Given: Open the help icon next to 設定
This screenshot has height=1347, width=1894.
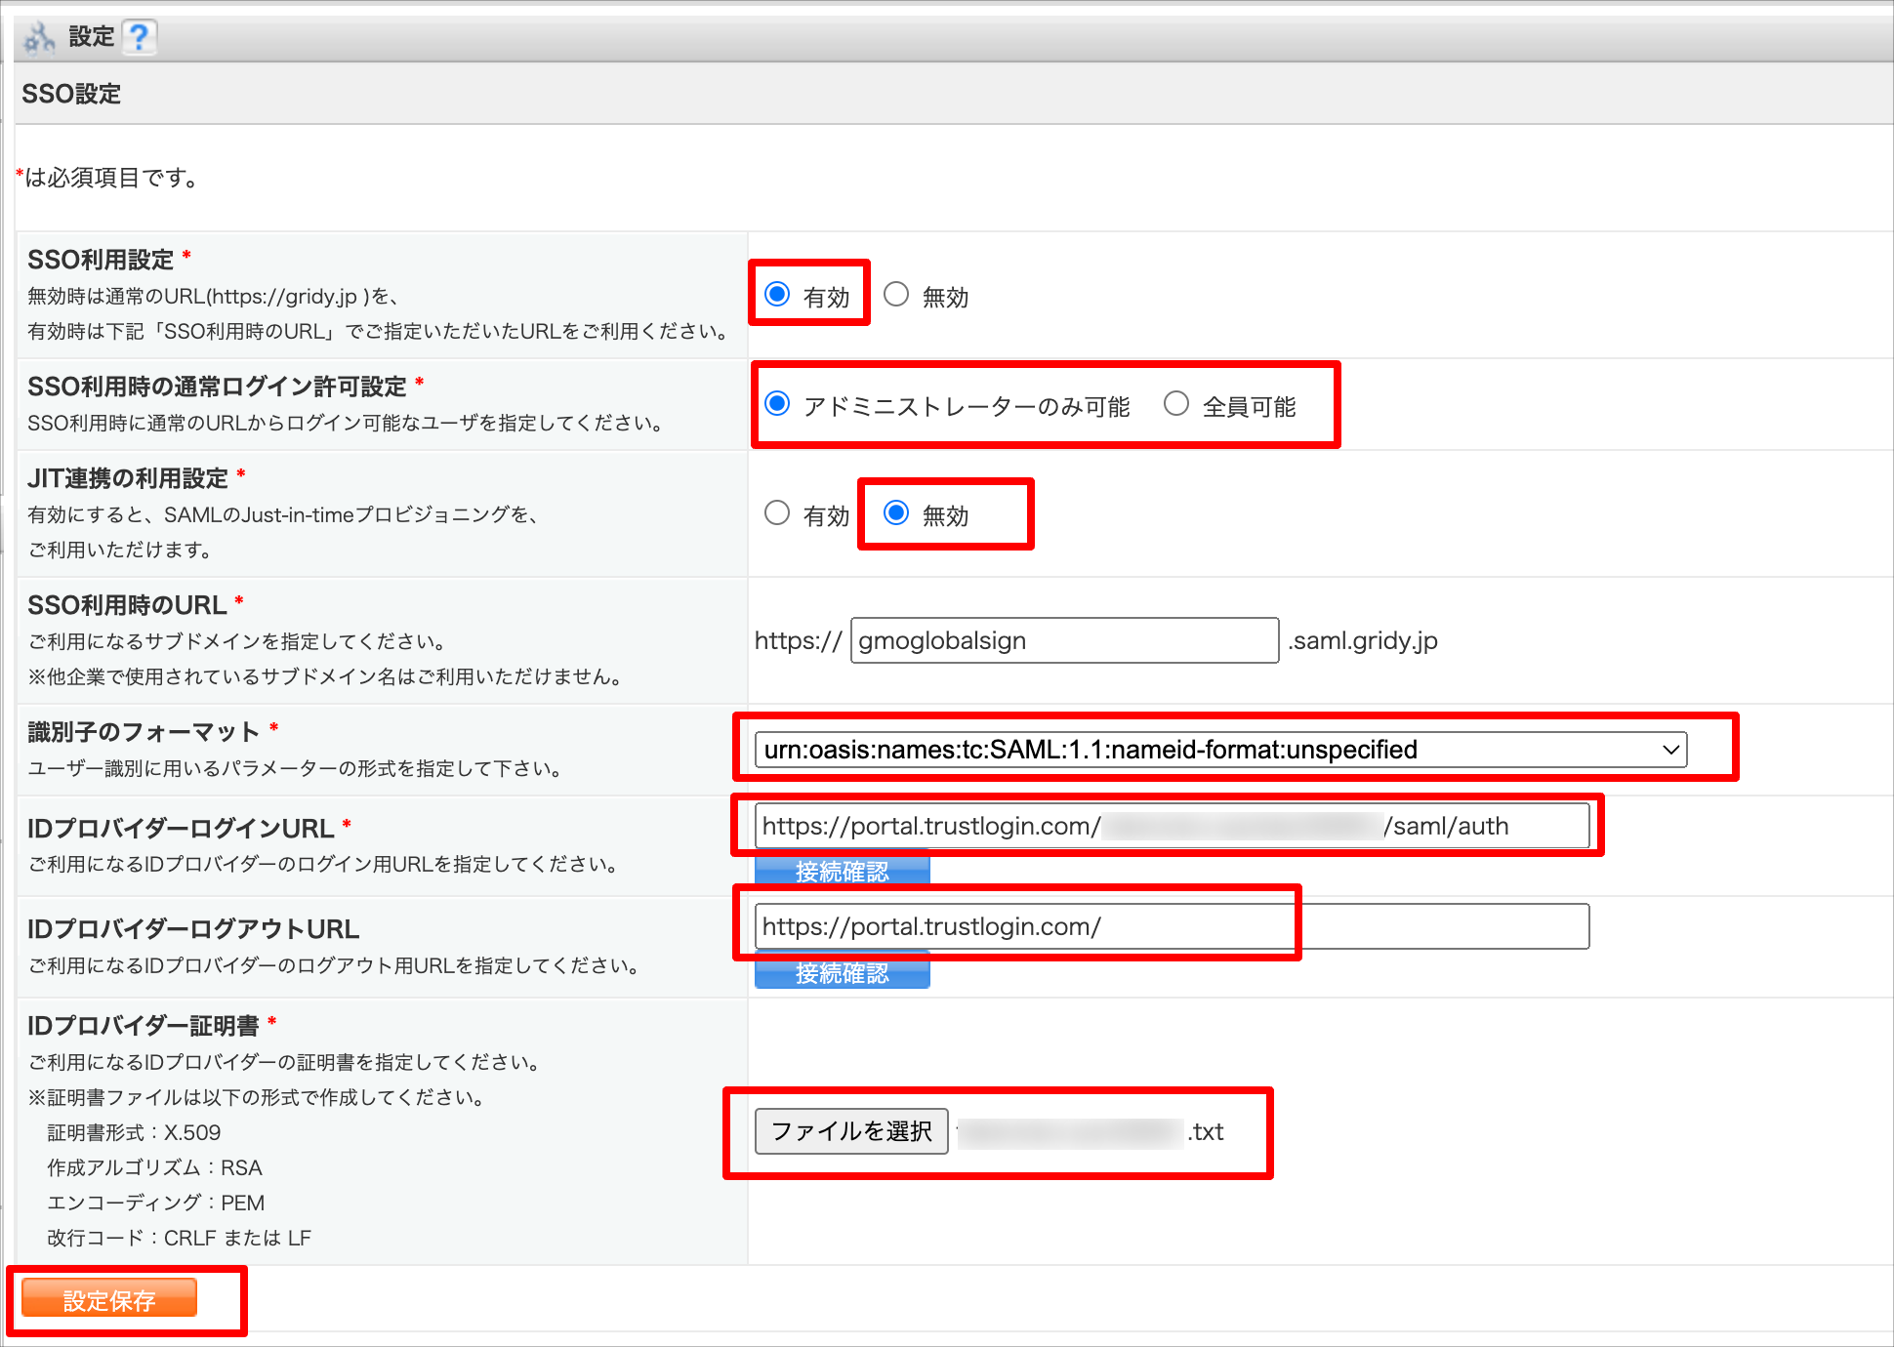Looking at the screenshot, I should click(x=141, y=36).
